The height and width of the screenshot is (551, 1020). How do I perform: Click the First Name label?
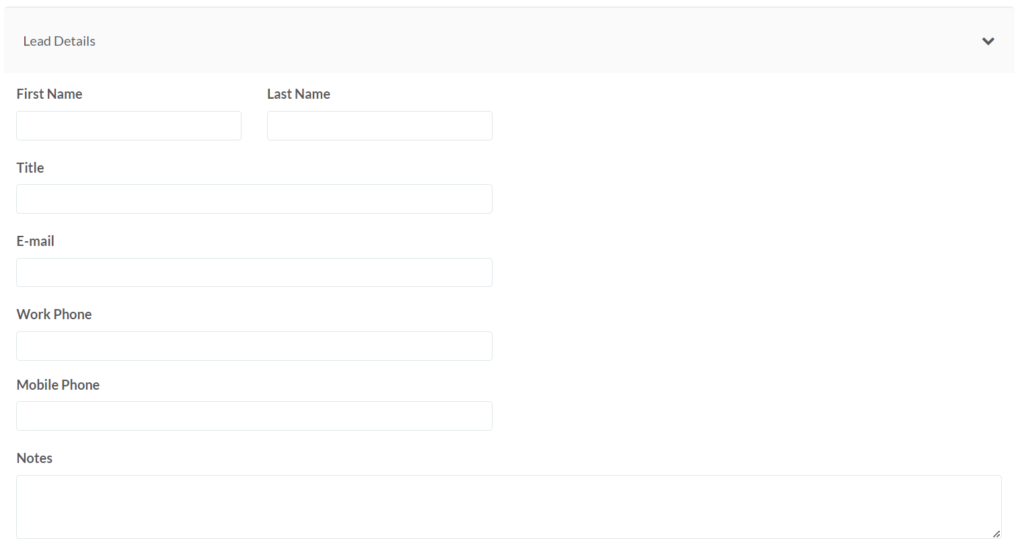49,94
